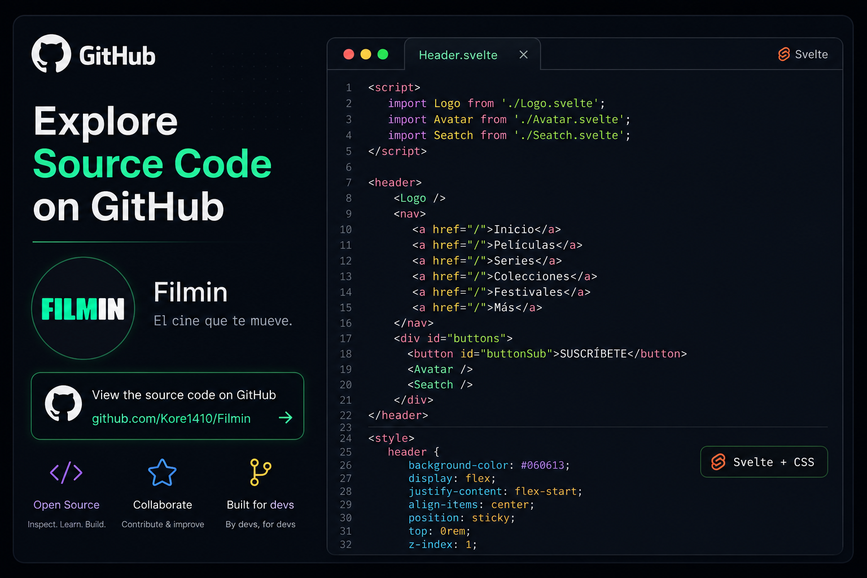Image resolution: width=867 pixels, height=578 pixels.
Task: Click the 'align-items: center;' code line
Action: point(471,505)
